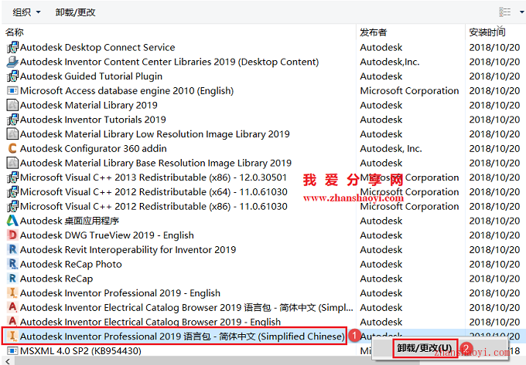Select MSXML 4.0 SP2 (KB954430) entry
Viewport: 526px width, 365px height.
click(80, 350)
